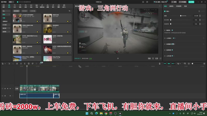The image size is (207, 116).
Task: Switch to the 声音效果 sound effects tab
Action: pyautogui.click(x=179, y=6)
